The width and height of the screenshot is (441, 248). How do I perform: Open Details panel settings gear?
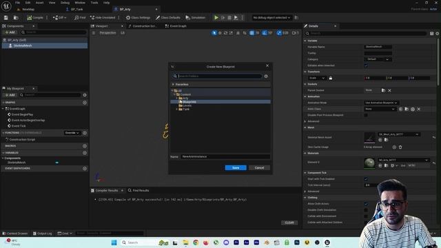438,33
